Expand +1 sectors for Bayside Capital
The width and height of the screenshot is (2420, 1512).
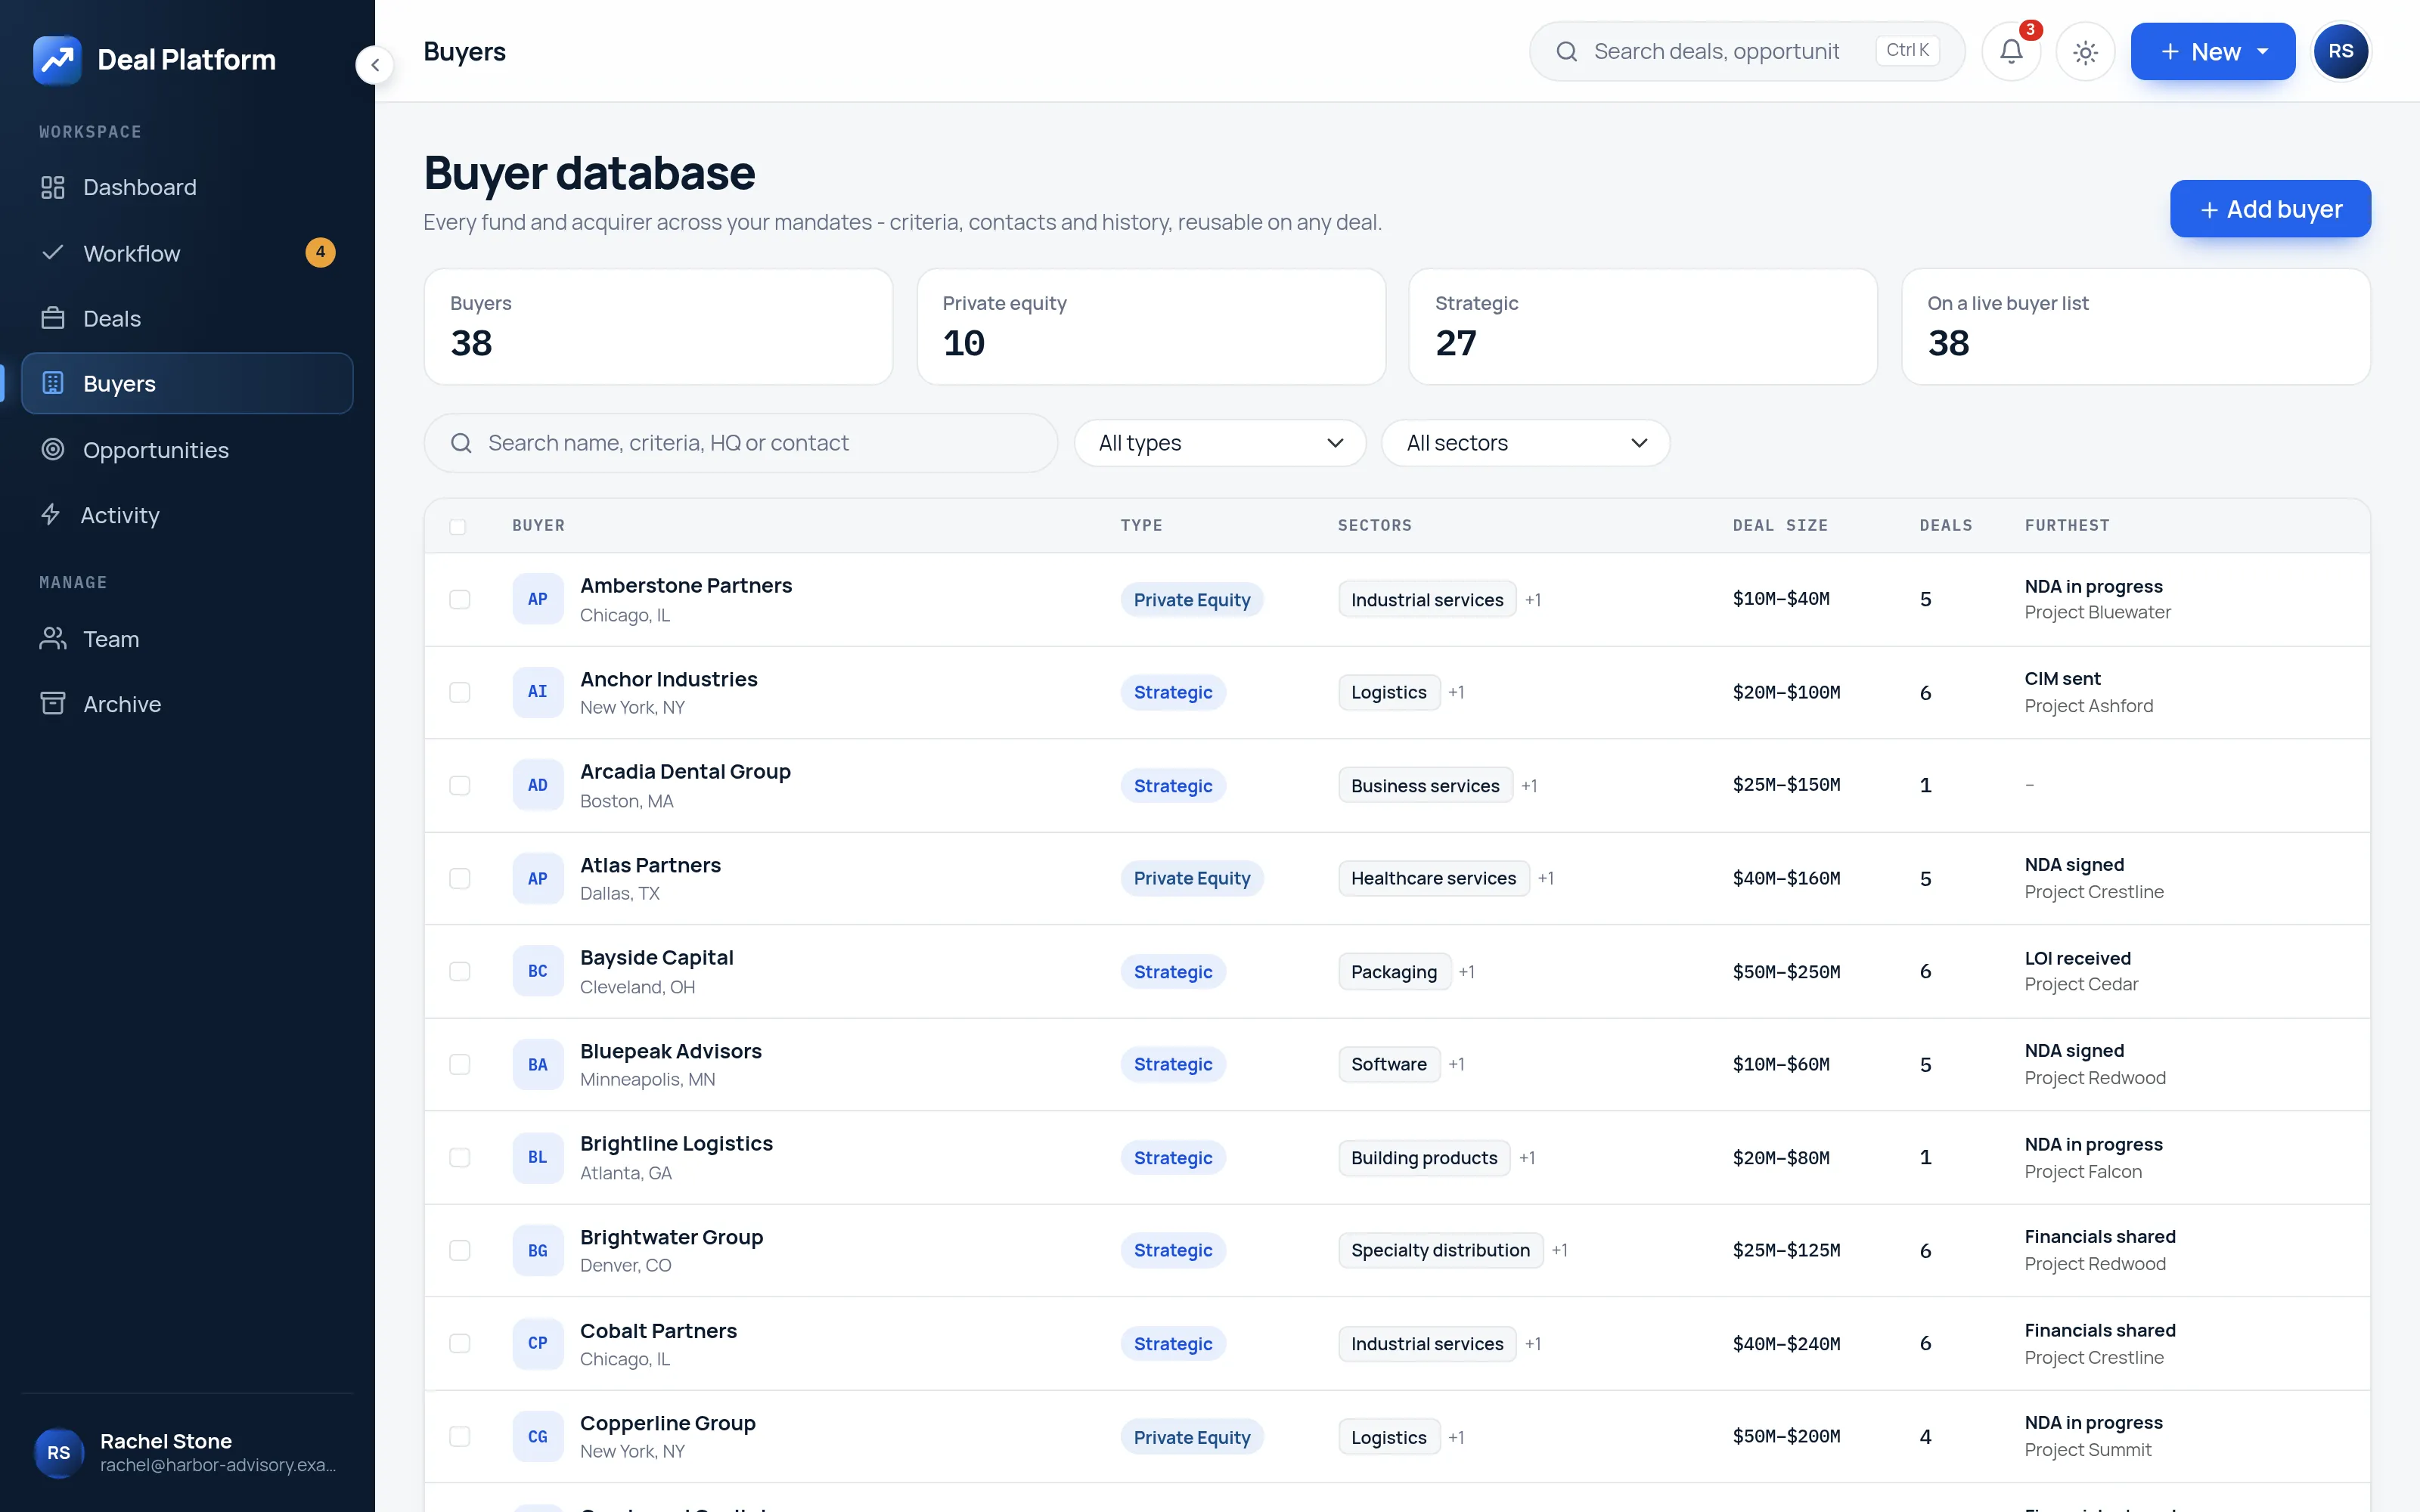coord(1467,972)
